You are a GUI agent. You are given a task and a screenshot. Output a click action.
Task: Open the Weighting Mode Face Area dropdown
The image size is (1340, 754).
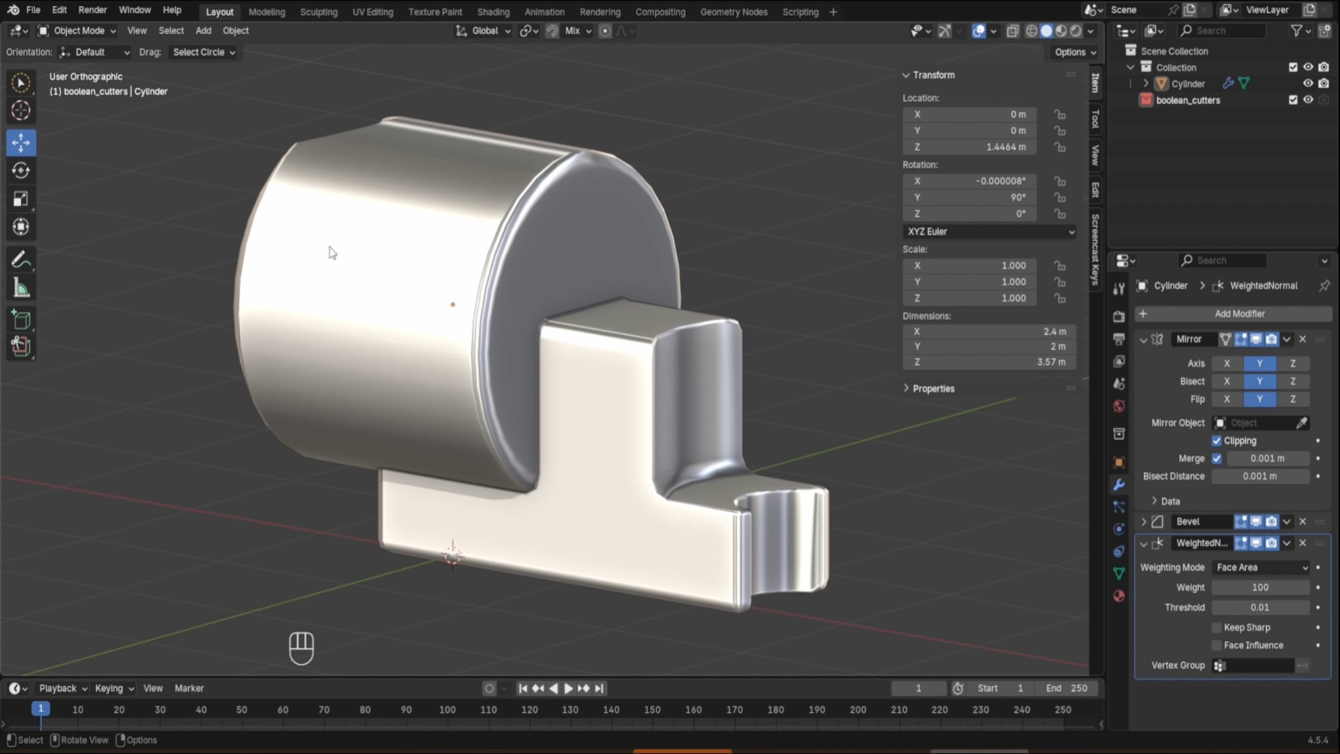point(1261,568)
